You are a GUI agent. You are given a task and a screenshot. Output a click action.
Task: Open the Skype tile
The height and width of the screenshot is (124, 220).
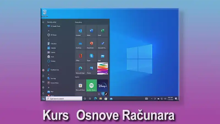tap(91, 56)
